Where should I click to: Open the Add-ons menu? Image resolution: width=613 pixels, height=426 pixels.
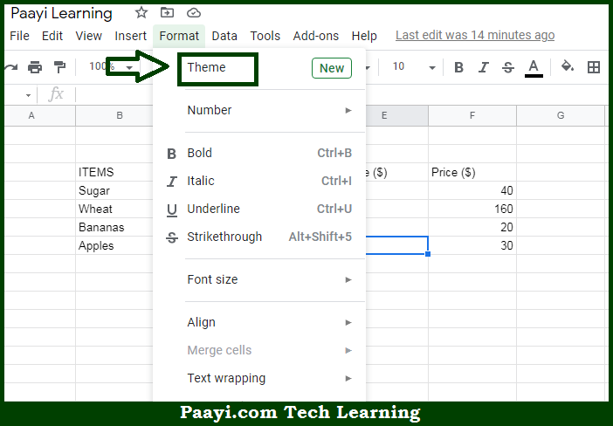click(x=316, y=36)
